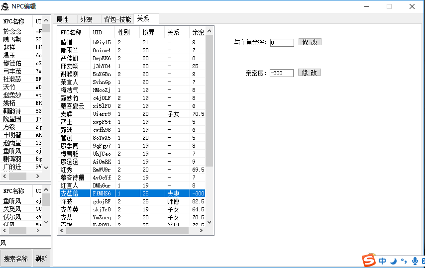This screenshot has width=425, height=268.
Task: Click the UID column header in relation table
Action: 103,32
